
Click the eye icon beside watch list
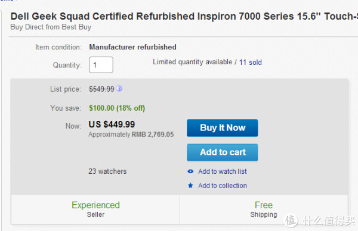[x=190, y=171]
